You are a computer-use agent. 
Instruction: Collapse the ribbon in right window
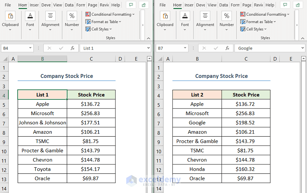coord(303,38)
